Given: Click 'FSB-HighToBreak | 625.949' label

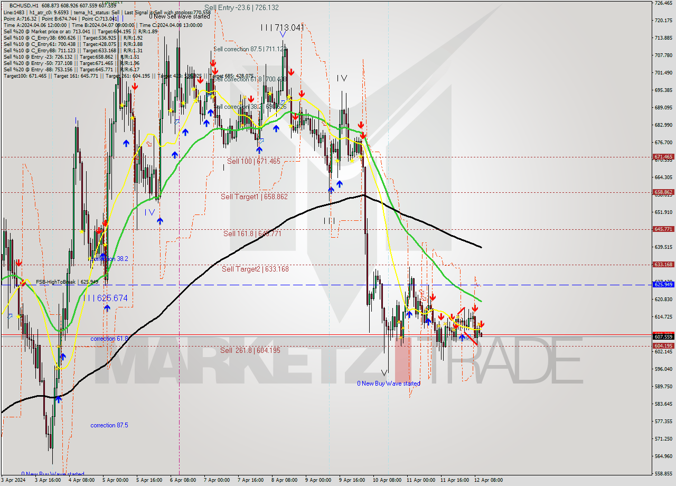Looking at the screenshot, I should [68, 282].
